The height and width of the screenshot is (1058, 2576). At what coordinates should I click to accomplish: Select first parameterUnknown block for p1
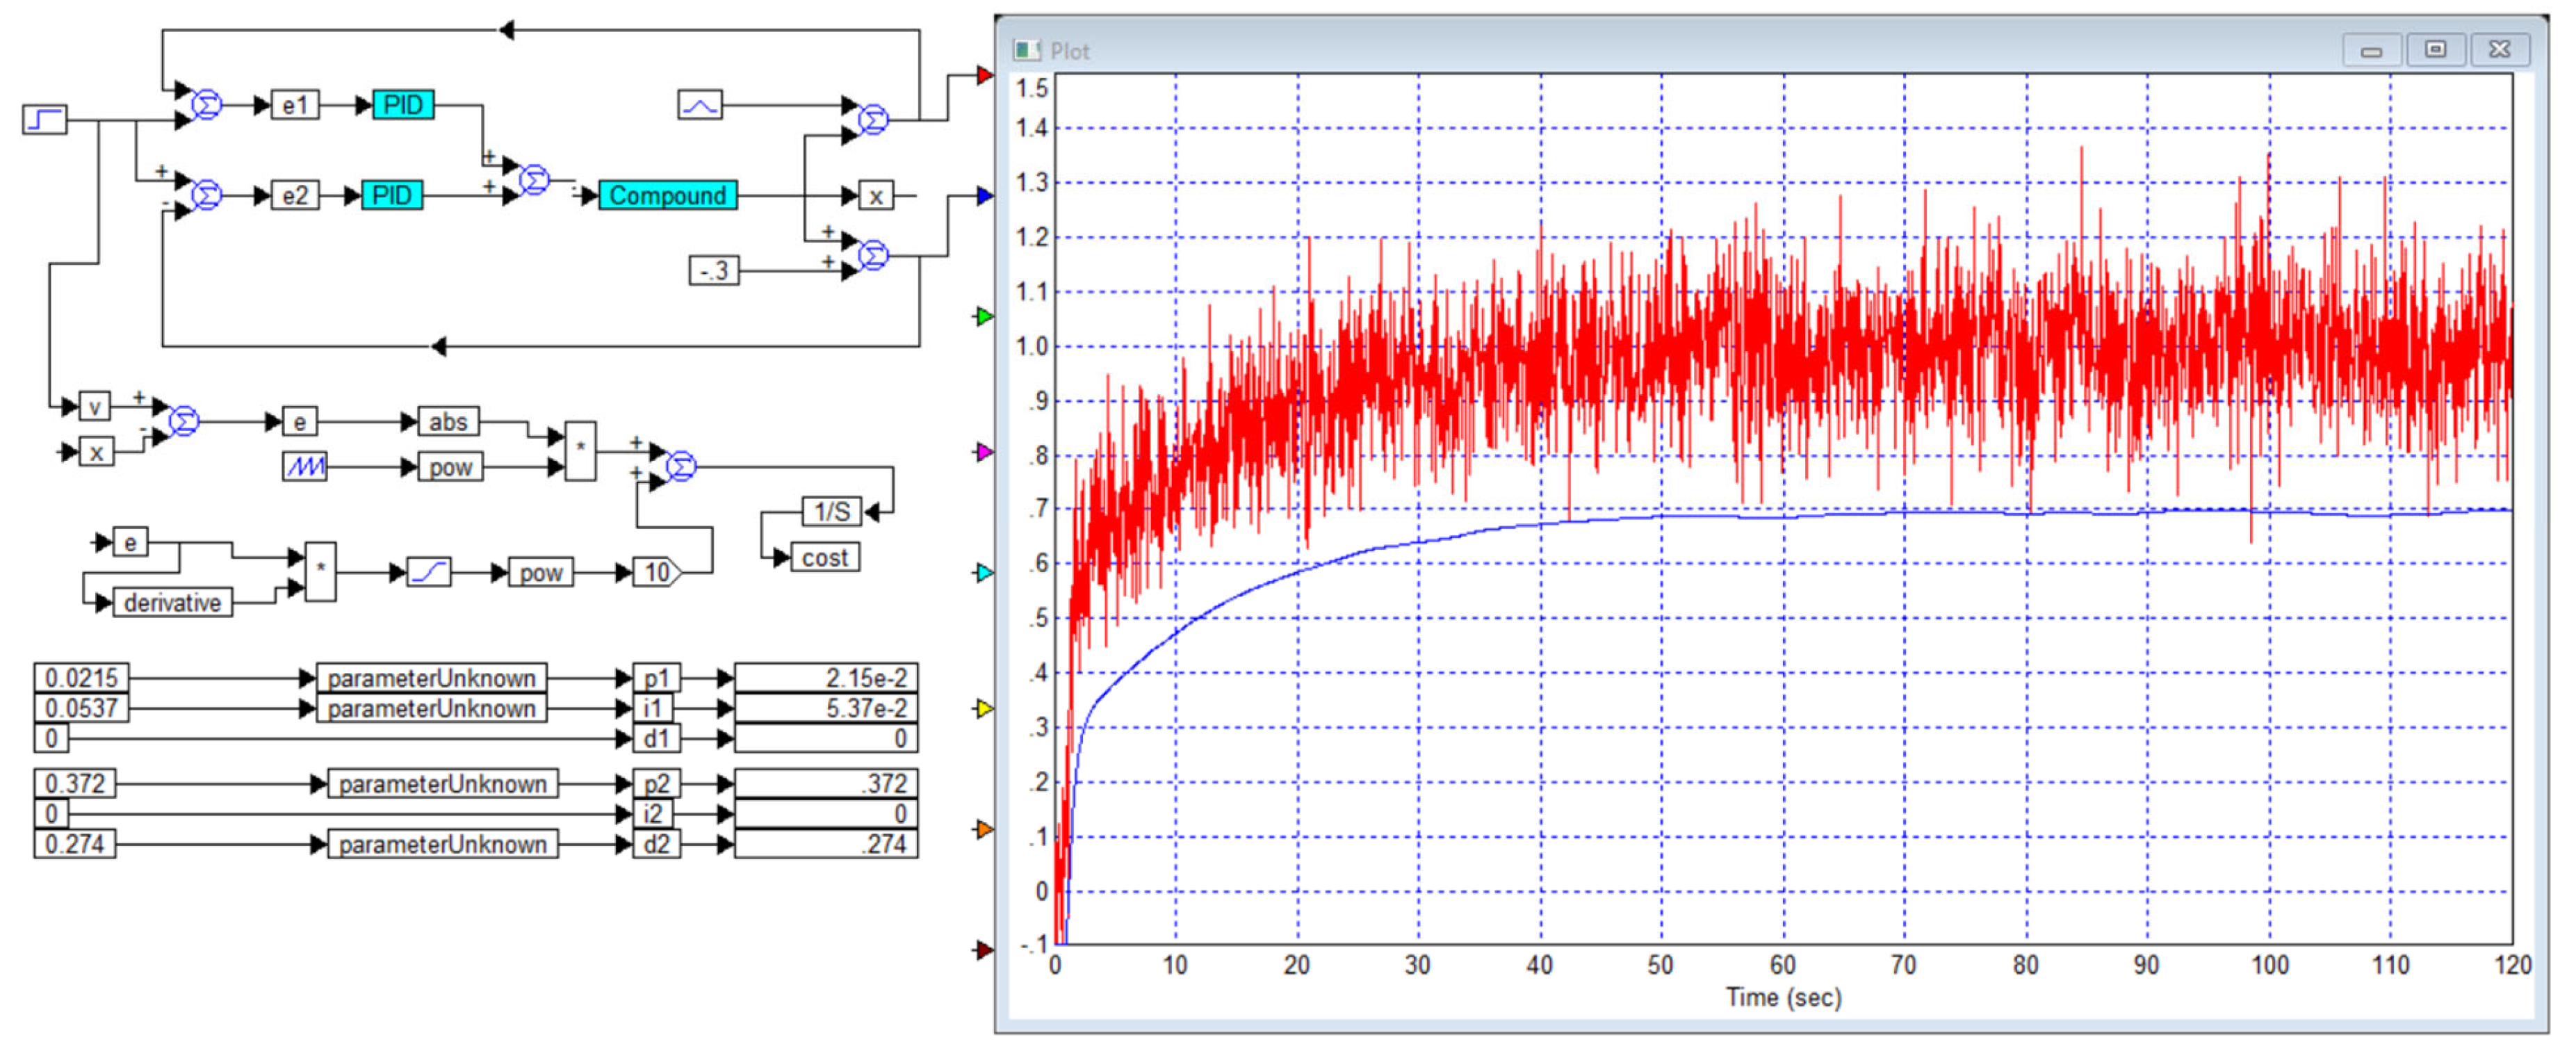pos(431,677)
